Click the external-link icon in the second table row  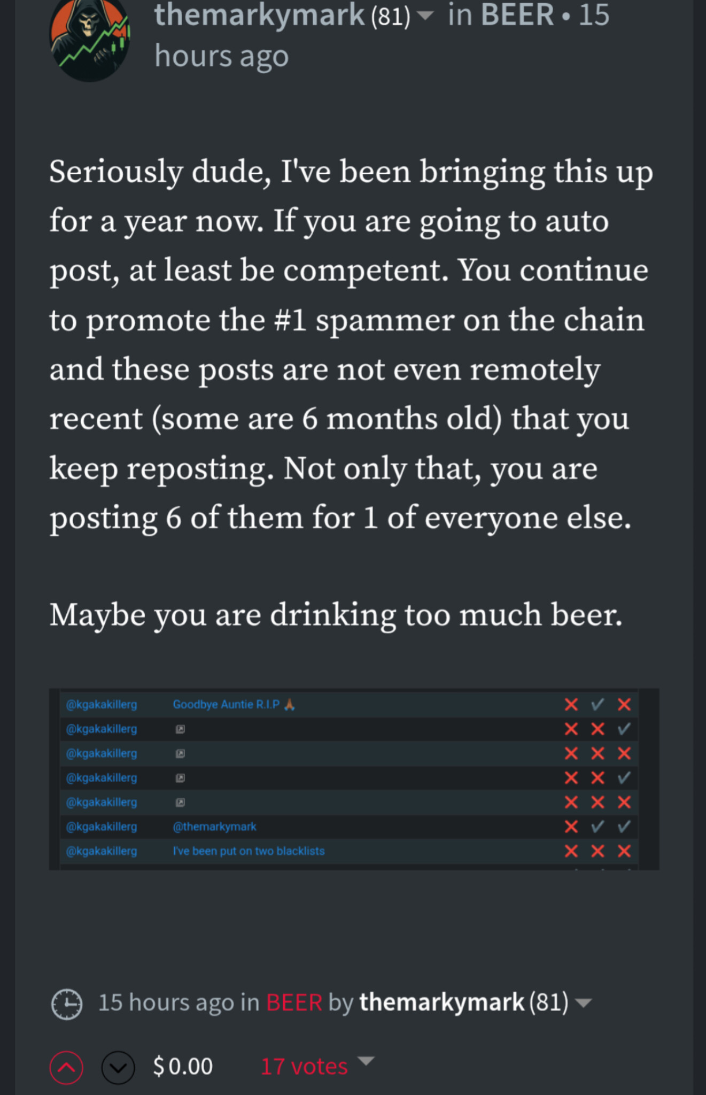tap(181, 729)
